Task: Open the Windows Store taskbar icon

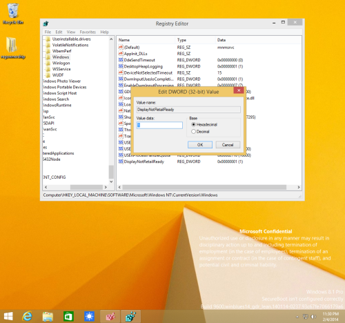Action: click(x=68, y=317)
